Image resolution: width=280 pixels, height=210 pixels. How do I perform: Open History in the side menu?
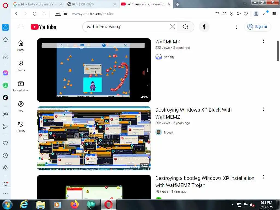tap(21, 127)
